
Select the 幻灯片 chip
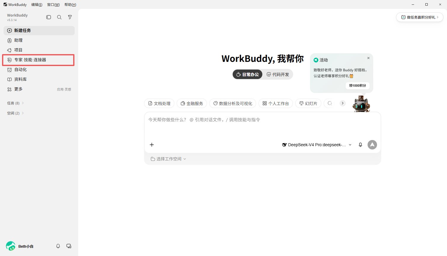click(308, 103)
